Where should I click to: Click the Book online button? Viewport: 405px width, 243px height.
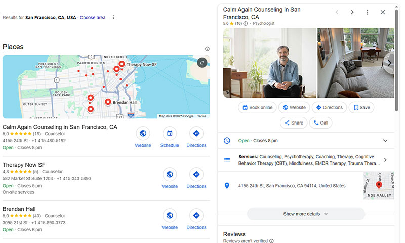click(x=257, y=107)
